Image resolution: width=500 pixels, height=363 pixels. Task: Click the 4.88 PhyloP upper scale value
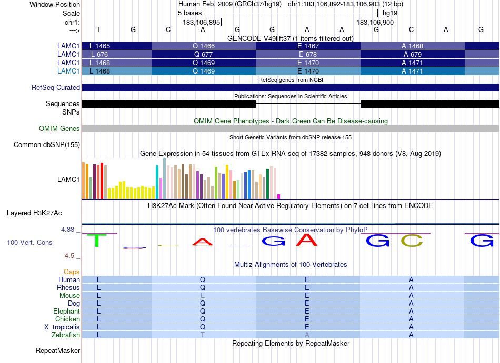67,230
